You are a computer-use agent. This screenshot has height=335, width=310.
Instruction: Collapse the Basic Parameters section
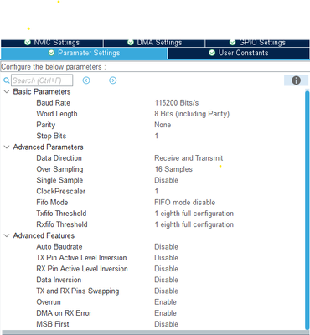pyautogui.click(x=7, y=91)
